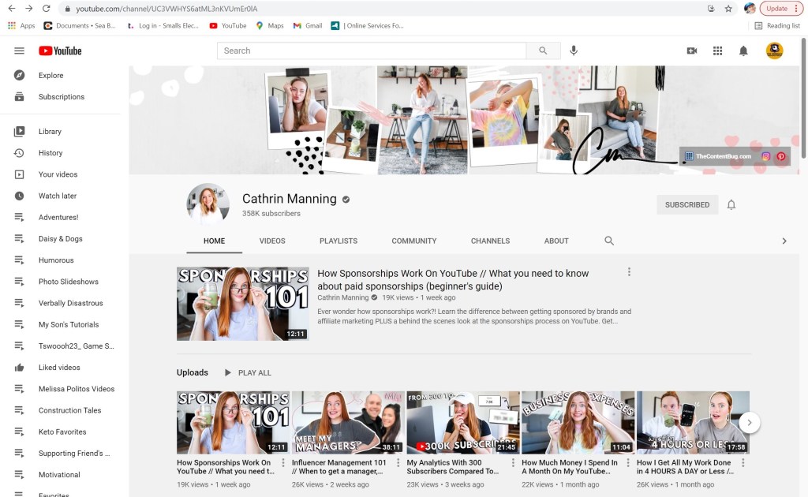Open the notifications bell in header
This screenshot has height=497, width=808.
[x=743, y=50]
